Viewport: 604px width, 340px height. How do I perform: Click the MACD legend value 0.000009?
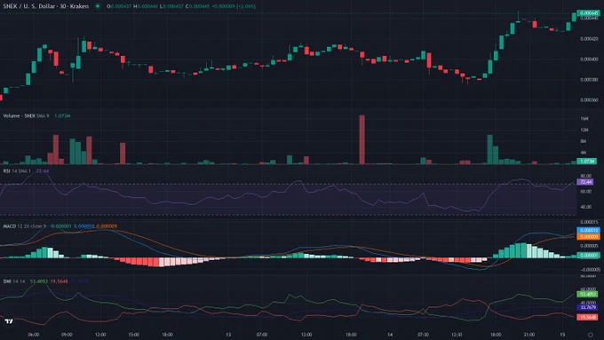pos(107,226)
